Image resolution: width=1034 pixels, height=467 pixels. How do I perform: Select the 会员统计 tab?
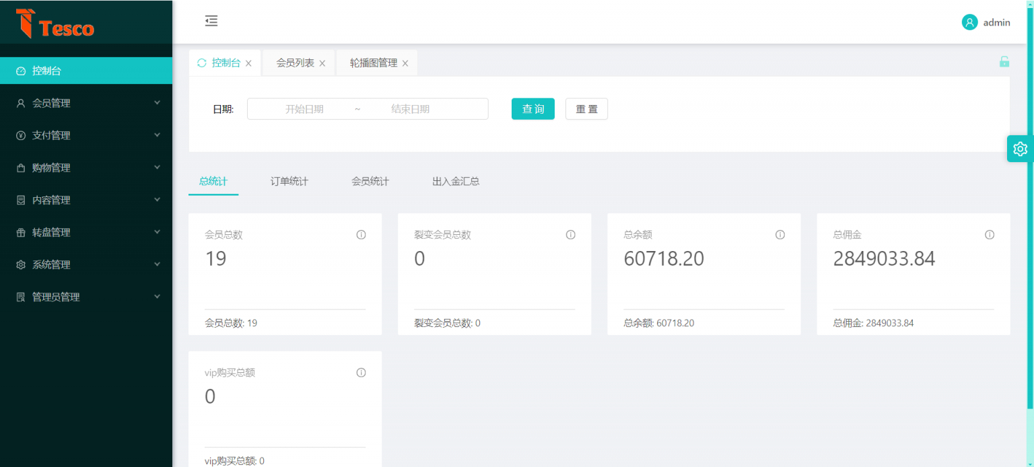tap(370, 180)
